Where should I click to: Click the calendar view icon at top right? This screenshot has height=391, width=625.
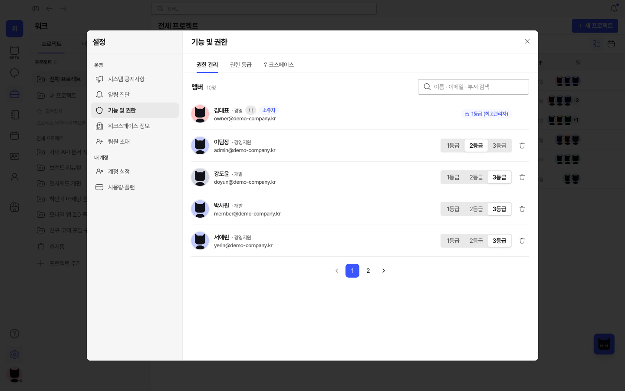(611, 44)
